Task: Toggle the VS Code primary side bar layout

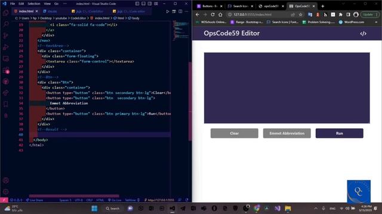Action: [137, 4]
